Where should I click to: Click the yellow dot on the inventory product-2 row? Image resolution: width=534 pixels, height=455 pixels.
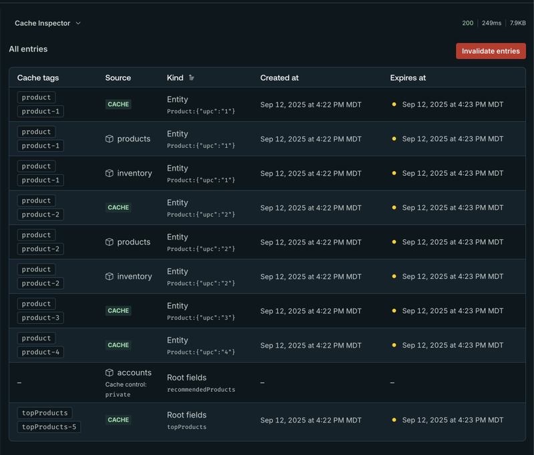click(x=394, y=276)
